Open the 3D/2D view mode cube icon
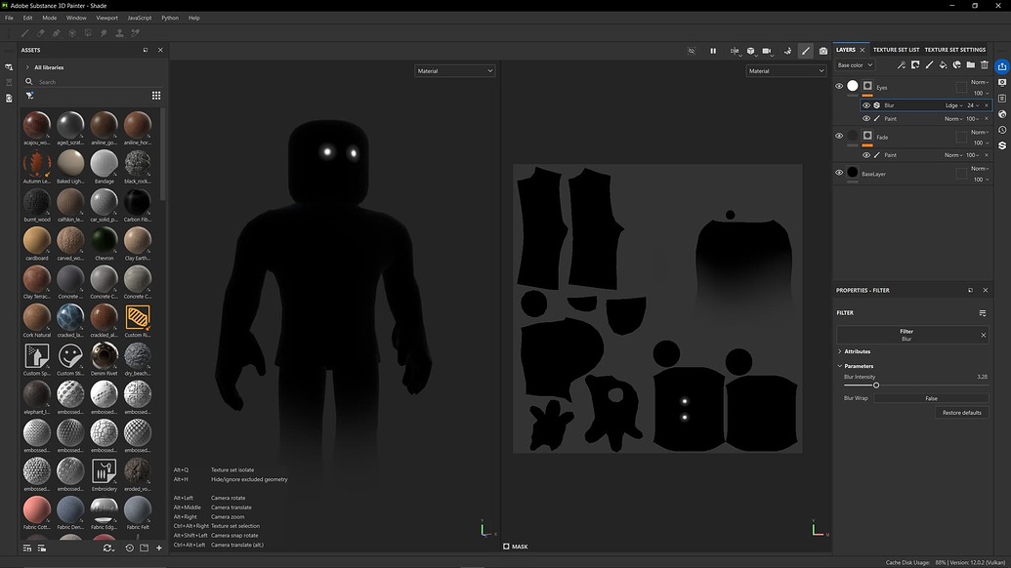The height and width of the screenshot is (568, 1011). 750,51
